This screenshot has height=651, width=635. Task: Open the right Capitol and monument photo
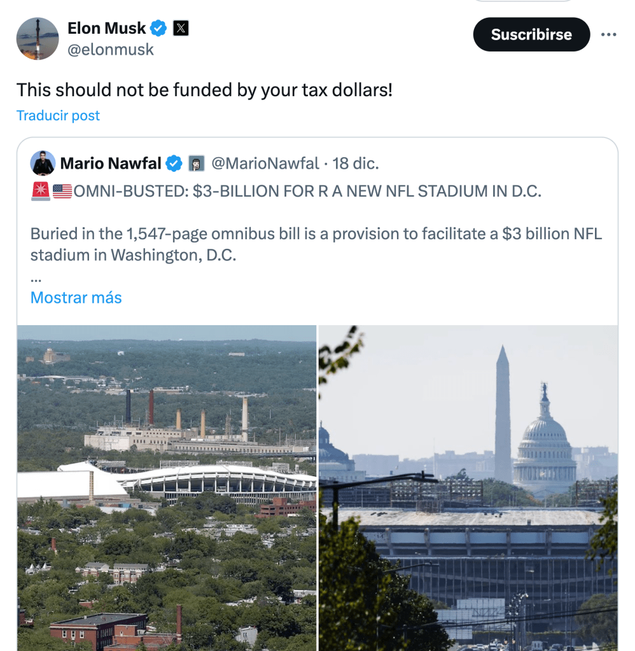pos(468,487)
